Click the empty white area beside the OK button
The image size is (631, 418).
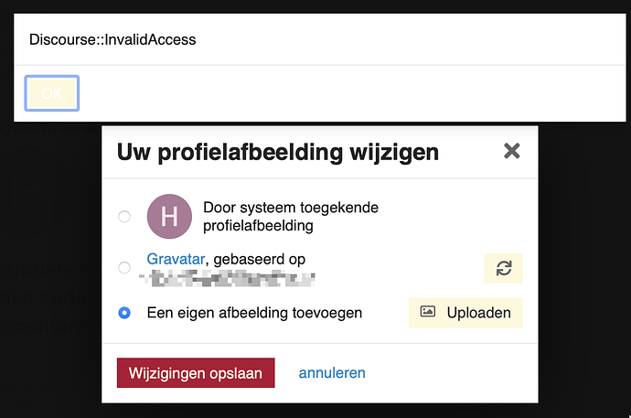[352, 93]
